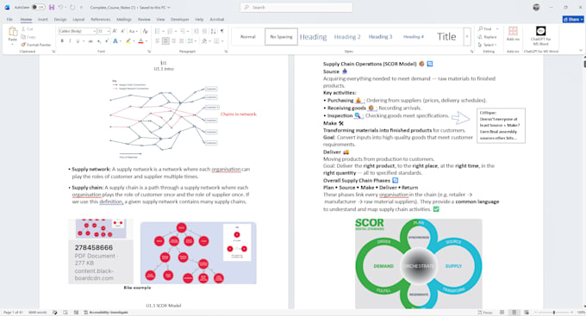Apply Text Effects and Typography
This screenshot has height=316, width=586.
(115, 41)
